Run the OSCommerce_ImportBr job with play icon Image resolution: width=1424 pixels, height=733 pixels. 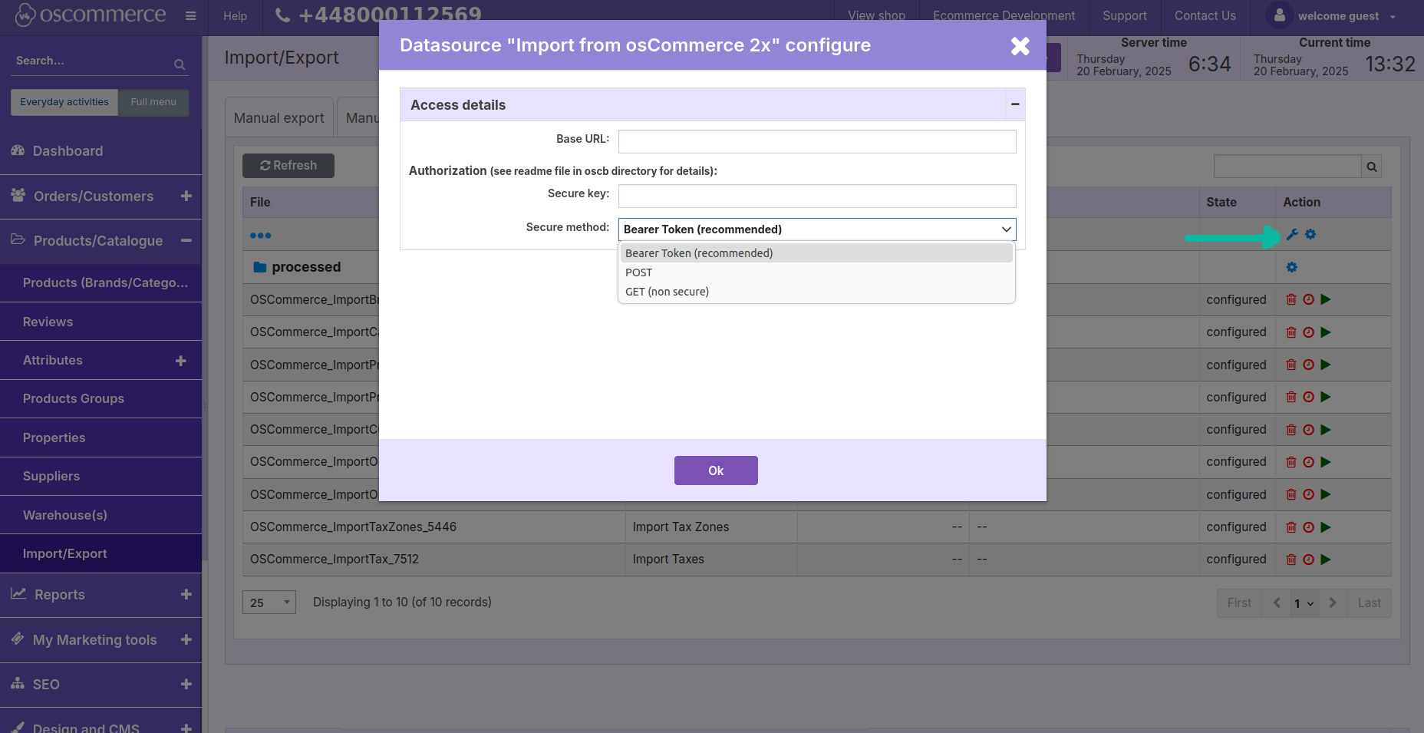pos(1326,299)
